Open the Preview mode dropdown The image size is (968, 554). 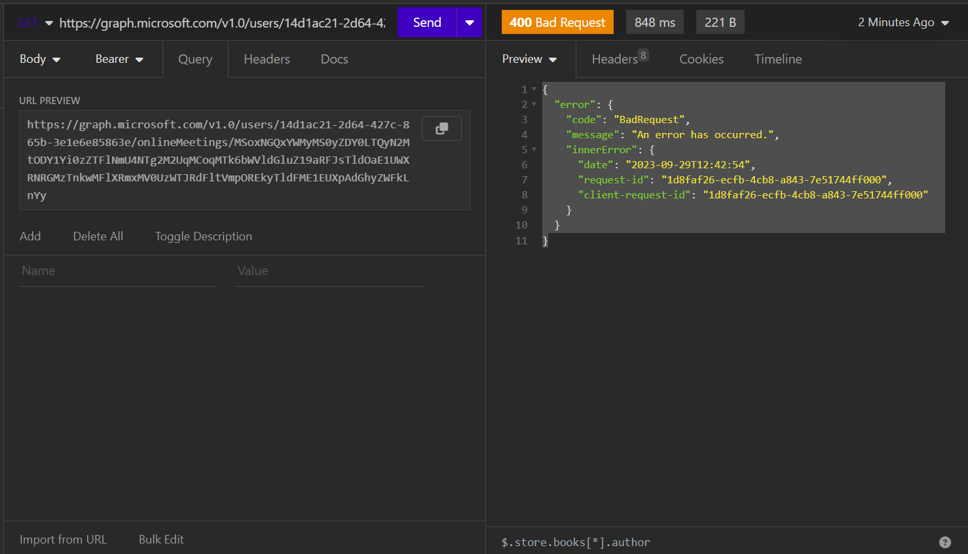[x=530, y=59]
